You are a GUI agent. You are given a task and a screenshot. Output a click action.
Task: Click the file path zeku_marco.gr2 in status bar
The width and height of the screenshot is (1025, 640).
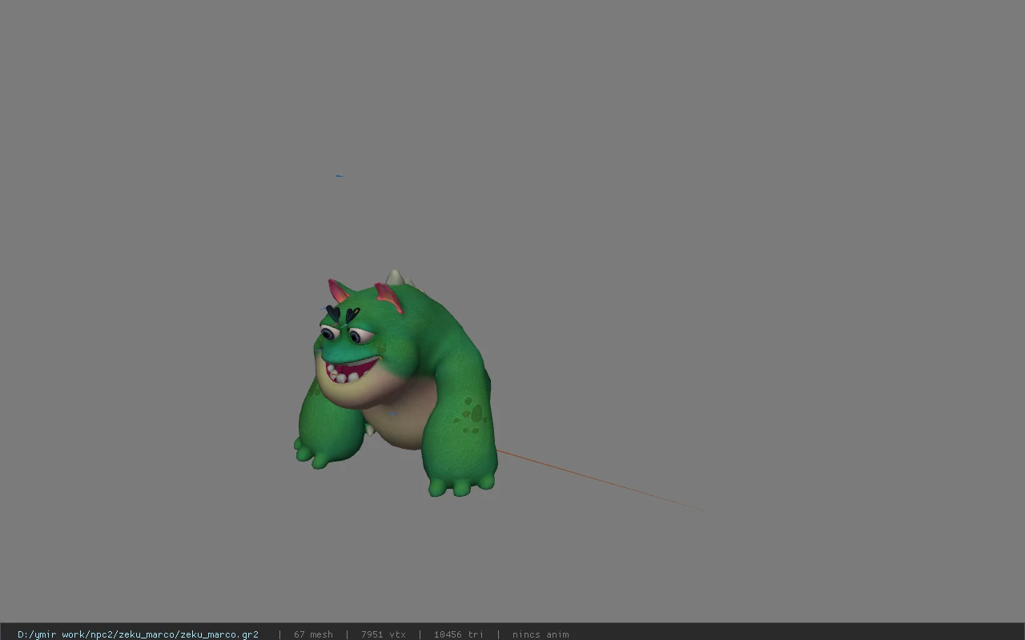click(x=138, y=634)
